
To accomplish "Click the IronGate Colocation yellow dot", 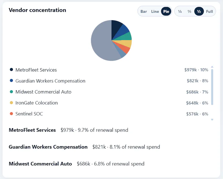I will coord(11,102).
